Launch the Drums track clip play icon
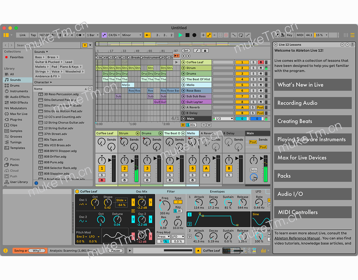Image resolution: width=358 pixels, height=280 pixels. 183,74
